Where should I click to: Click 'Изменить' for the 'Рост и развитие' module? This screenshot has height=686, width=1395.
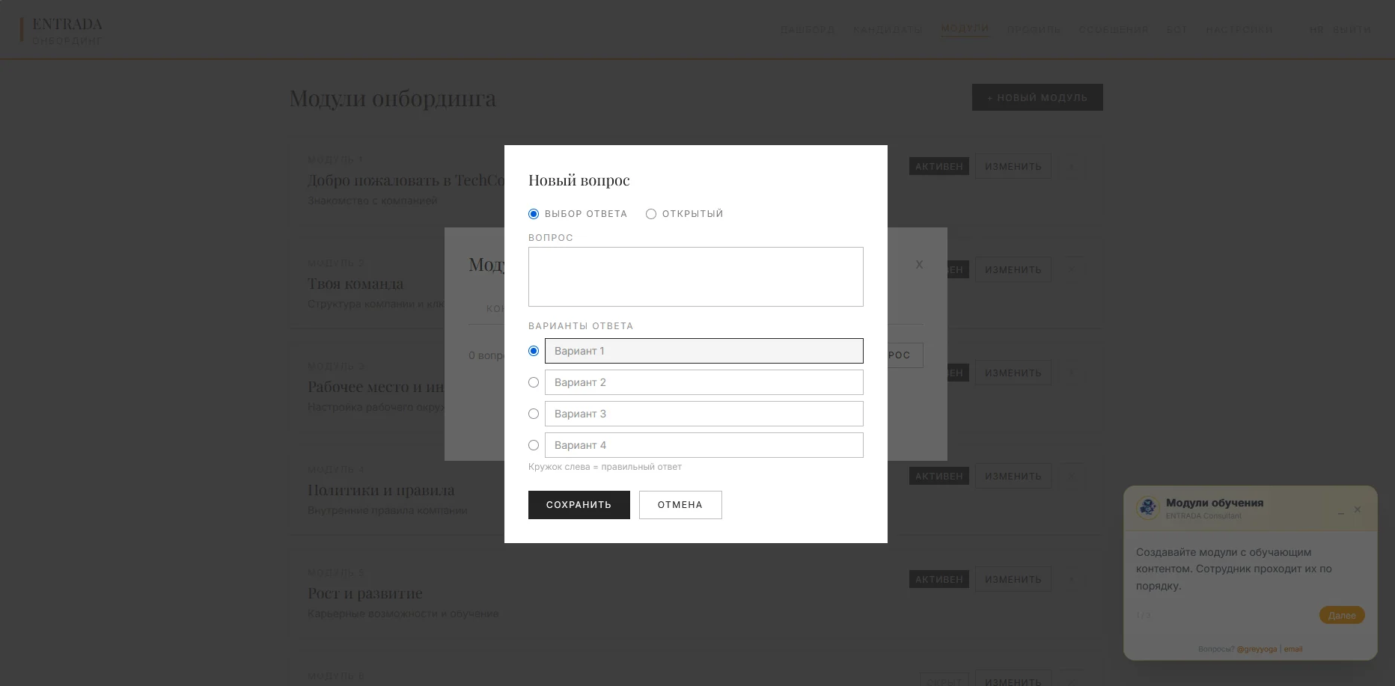(x=1013, y=579)
